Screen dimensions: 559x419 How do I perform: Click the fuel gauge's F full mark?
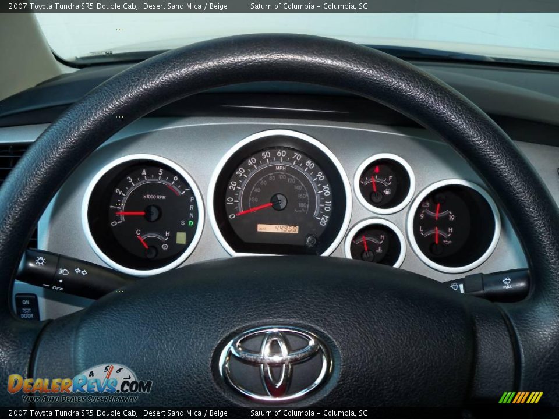pyautogui.click(x=390, y=179)
